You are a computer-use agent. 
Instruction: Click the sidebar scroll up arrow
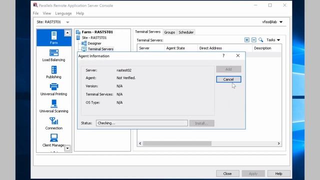pos(67,32)
